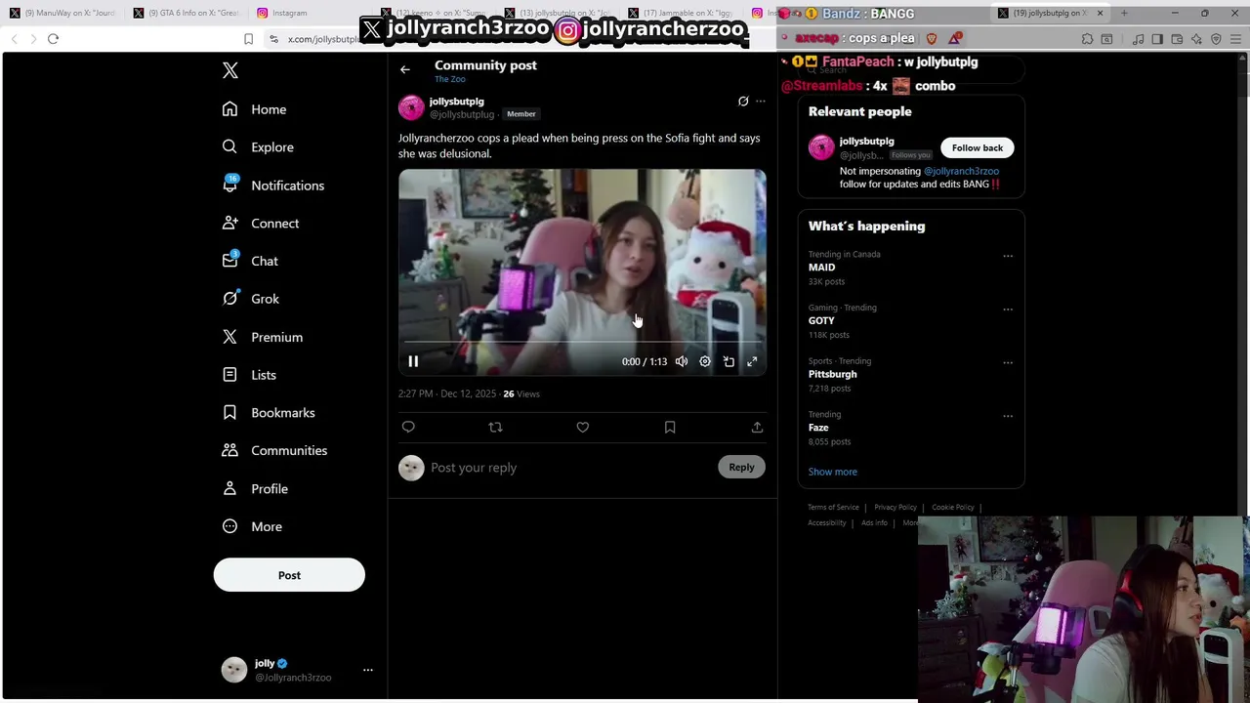Open Grok from the sidebar
1250x703 pixels.
point(250,299)
